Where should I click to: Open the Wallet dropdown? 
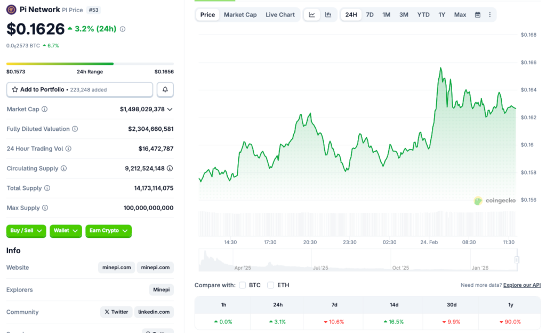pos(66,231)
